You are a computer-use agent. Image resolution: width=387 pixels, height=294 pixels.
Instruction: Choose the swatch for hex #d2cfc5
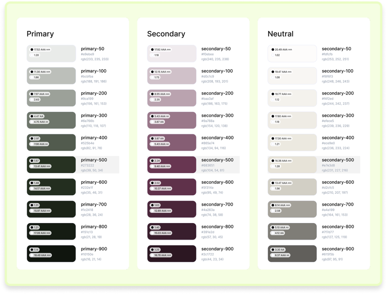292,187
